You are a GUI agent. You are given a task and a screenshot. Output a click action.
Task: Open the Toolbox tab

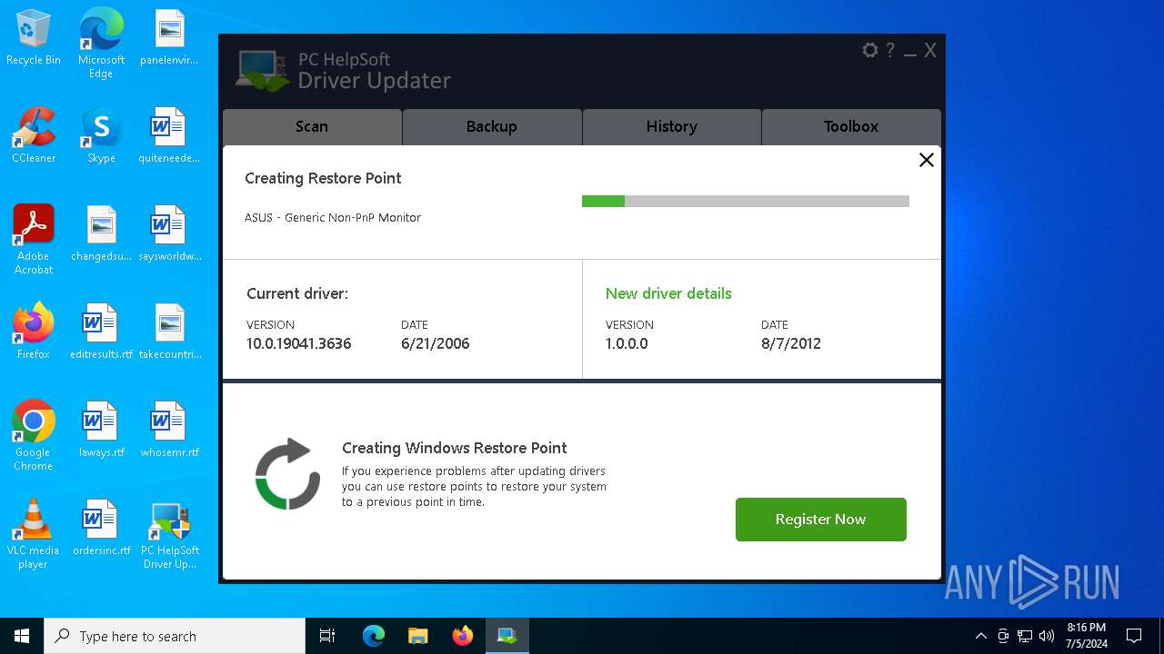tap(851, 127)
